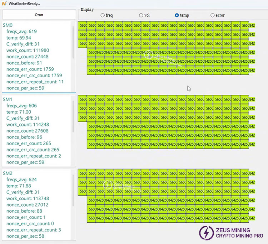Image resolution: width=268 pixels, height=244 pixels.
Task: Click the SM2 panel scrollbar
Action: tap(73, 190)
